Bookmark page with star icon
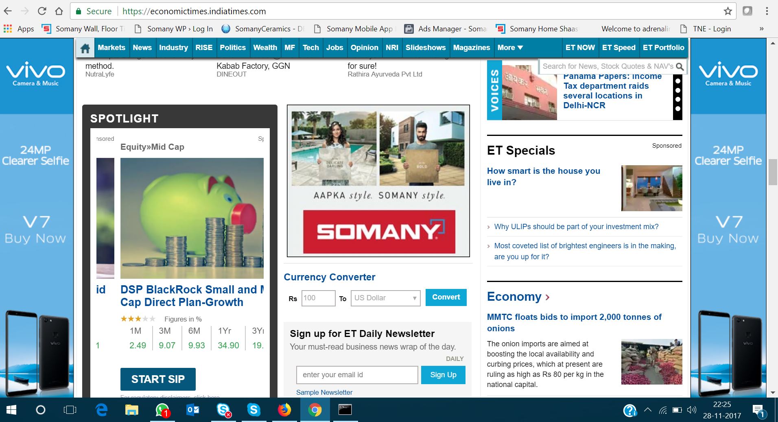Viewport: 778px width, 422px height. point(728,11)
